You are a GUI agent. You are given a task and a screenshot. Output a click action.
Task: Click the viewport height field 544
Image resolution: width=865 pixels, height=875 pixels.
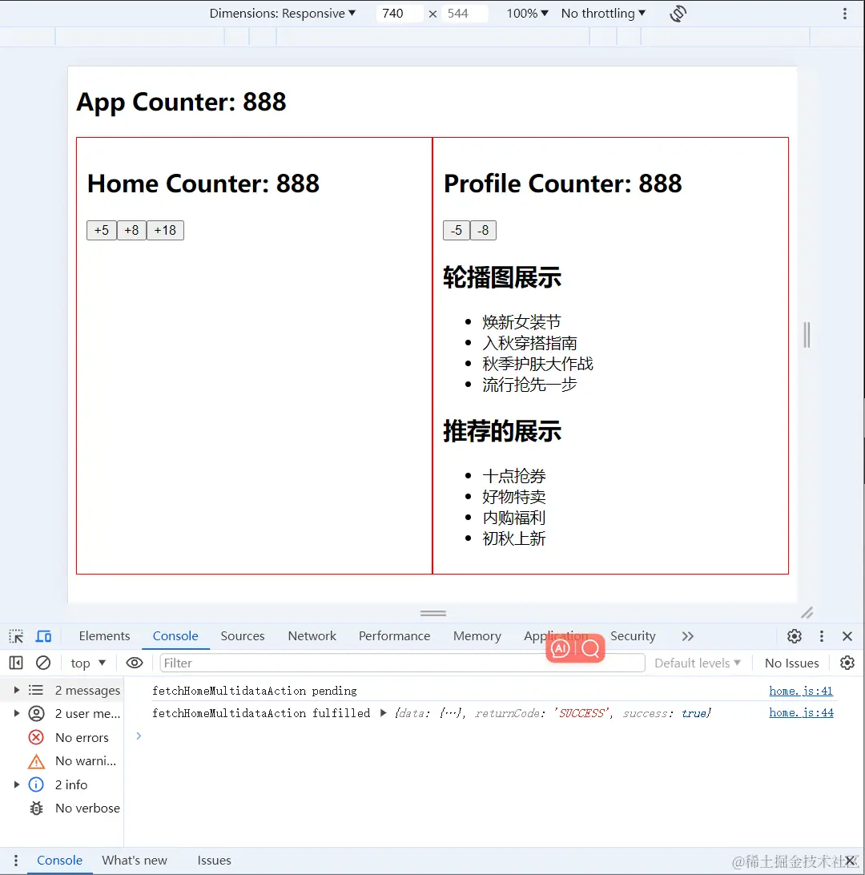click(x=465, y=14)
